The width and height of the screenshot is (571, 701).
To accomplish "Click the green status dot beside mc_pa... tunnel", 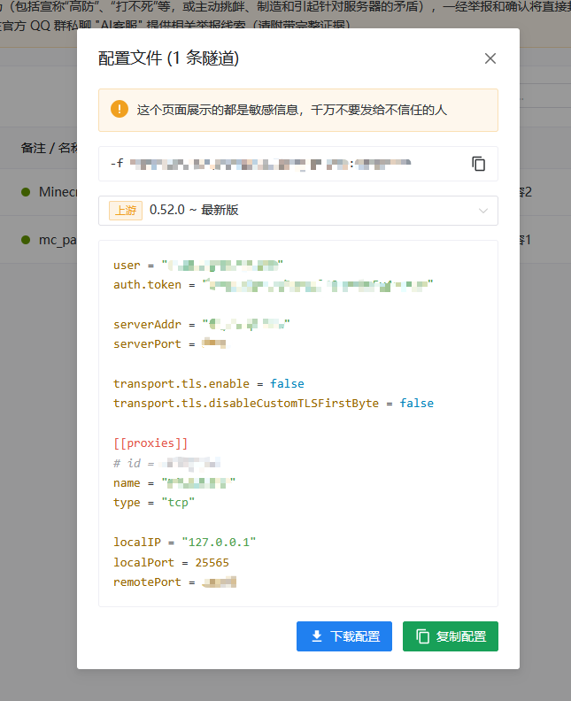I will point(26,240).
